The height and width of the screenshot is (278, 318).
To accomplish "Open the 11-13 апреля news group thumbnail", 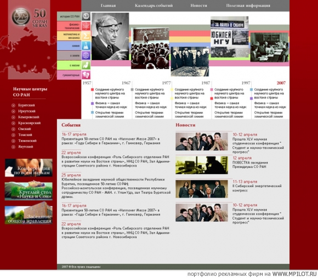I will 202,189.
